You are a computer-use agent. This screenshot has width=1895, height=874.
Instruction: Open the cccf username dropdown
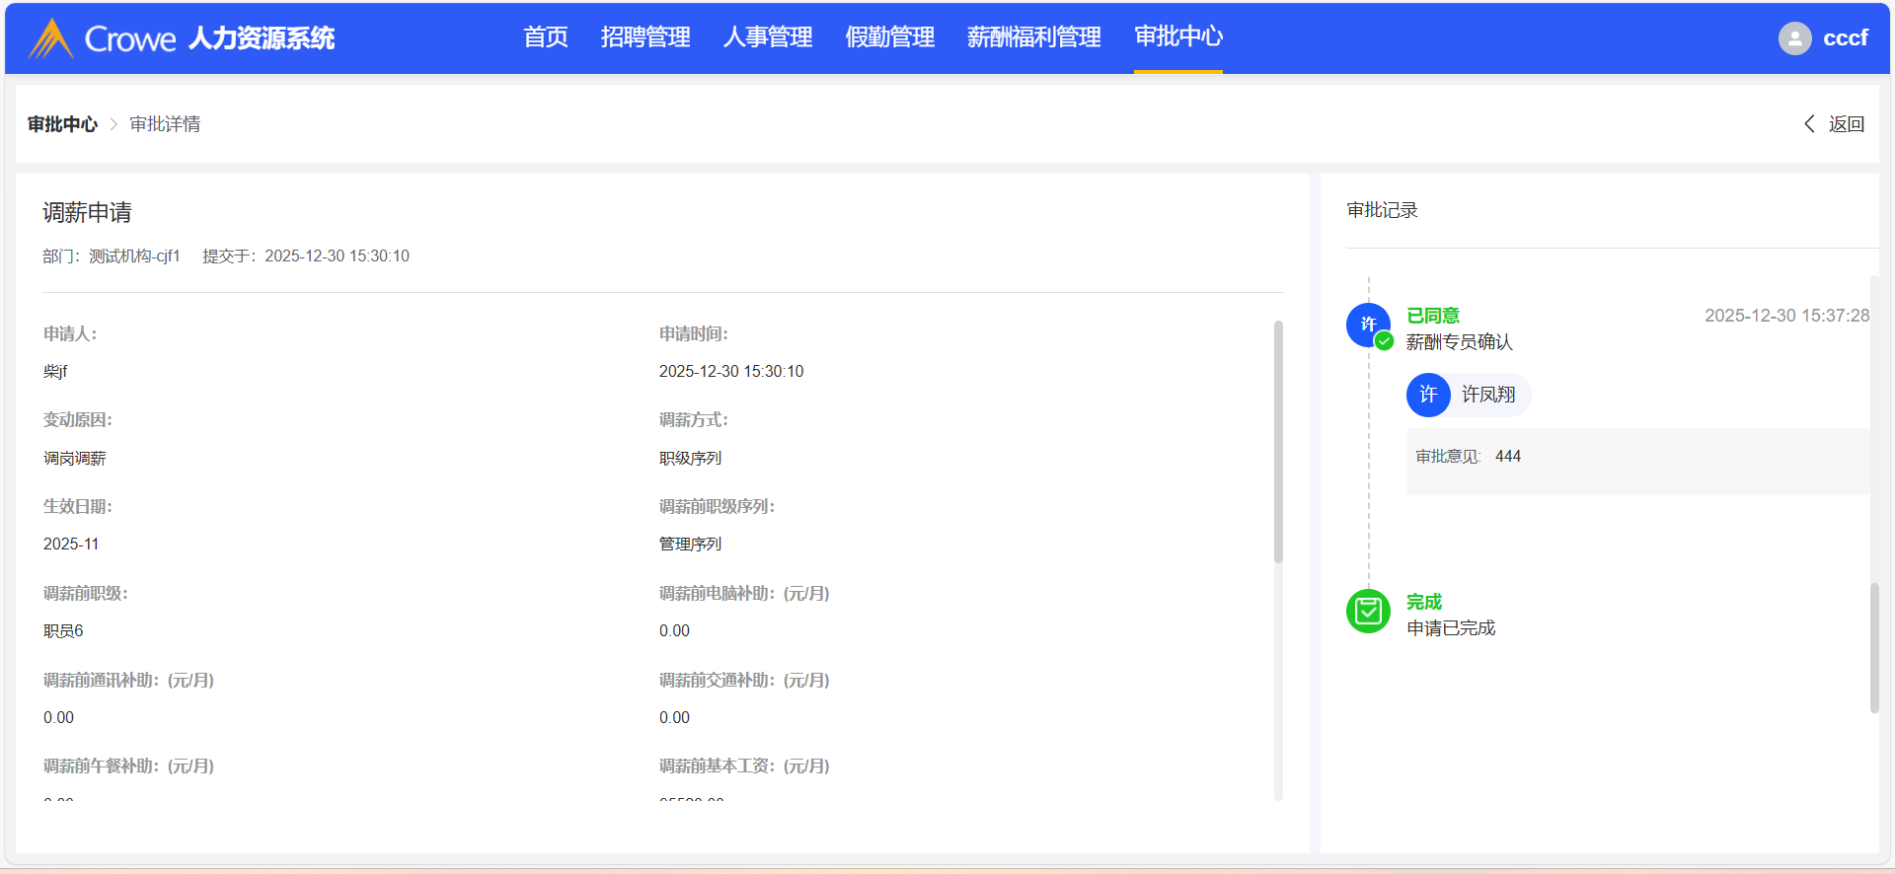coord(1845,38)
